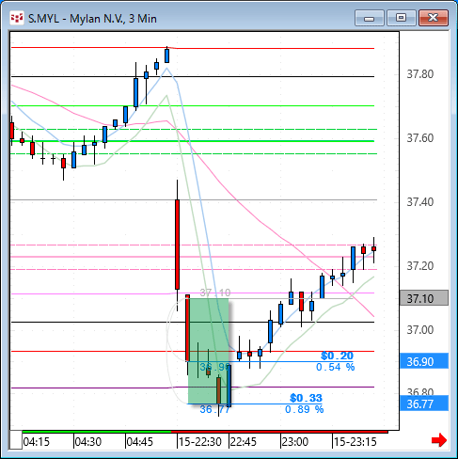
Task: Click the 0.54 % measurement label
Action: click(x=335, y=367)
